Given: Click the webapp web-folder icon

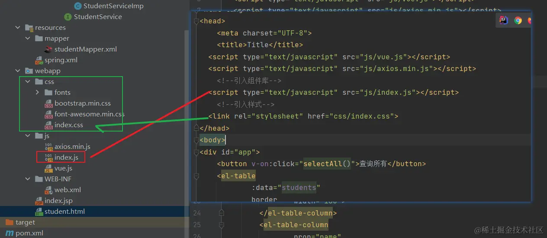Looking at the screenshot, I should click(29, 71).
